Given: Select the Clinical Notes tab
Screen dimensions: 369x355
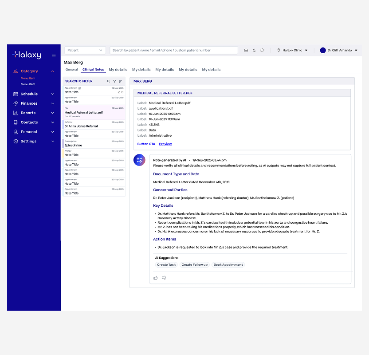Looking at the screenshot, I should (93, 70).
